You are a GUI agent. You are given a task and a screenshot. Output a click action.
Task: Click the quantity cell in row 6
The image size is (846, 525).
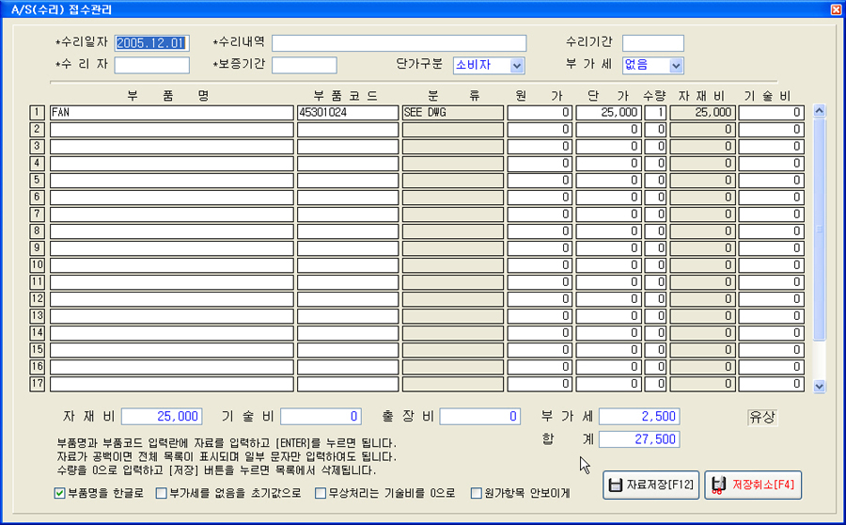655,198
